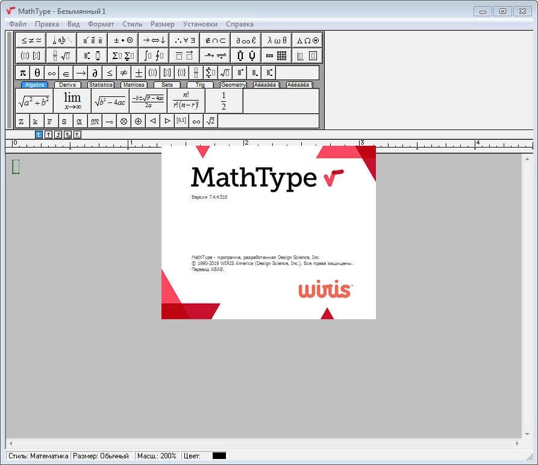The image size is (538, 465).
Task: Open the labeled arrow templates palette
Action: coord(215,55)
